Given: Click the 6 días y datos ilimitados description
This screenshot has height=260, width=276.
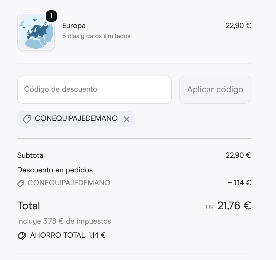Looking at the screenshot, I should 96,36.
